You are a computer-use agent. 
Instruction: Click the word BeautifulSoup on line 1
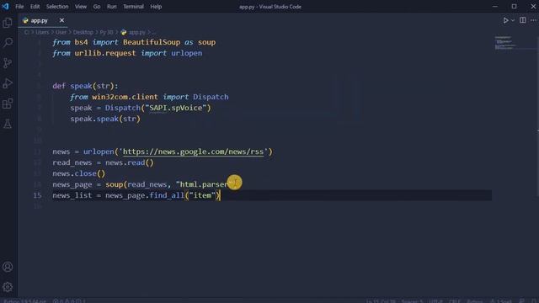tap(152, 42)
